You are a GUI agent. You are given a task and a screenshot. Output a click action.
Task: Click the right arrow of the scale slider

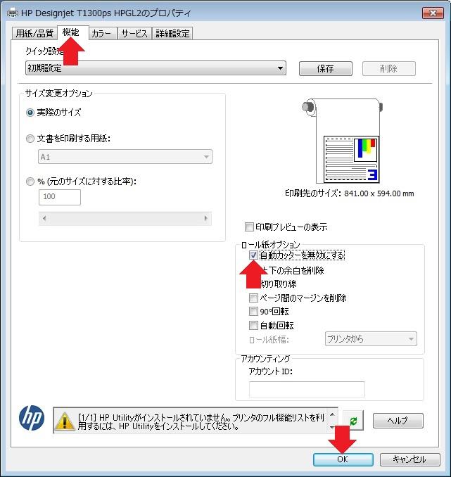click(x=205, y=218)
